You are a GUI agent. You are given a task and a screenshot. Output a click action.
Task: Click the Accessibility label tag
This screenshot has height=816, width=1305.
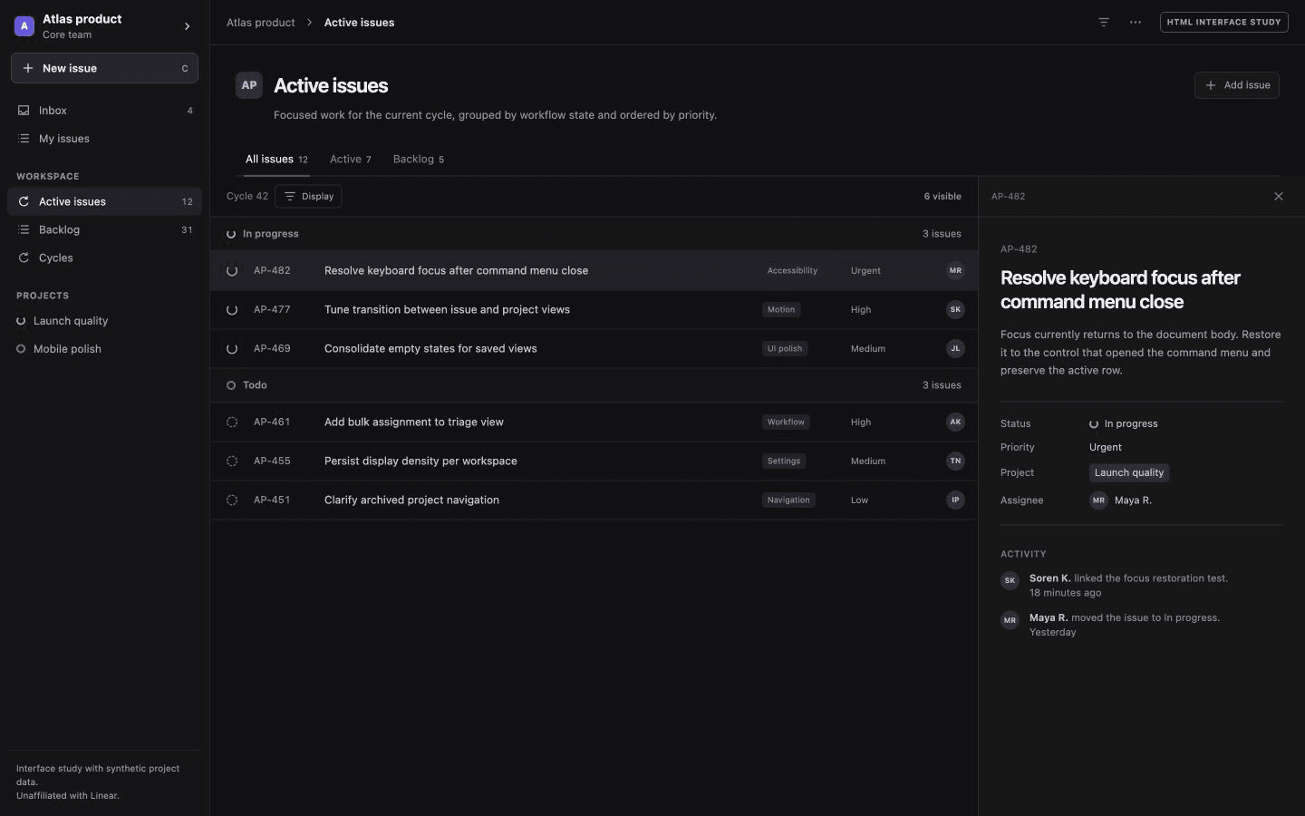point(792,271)
